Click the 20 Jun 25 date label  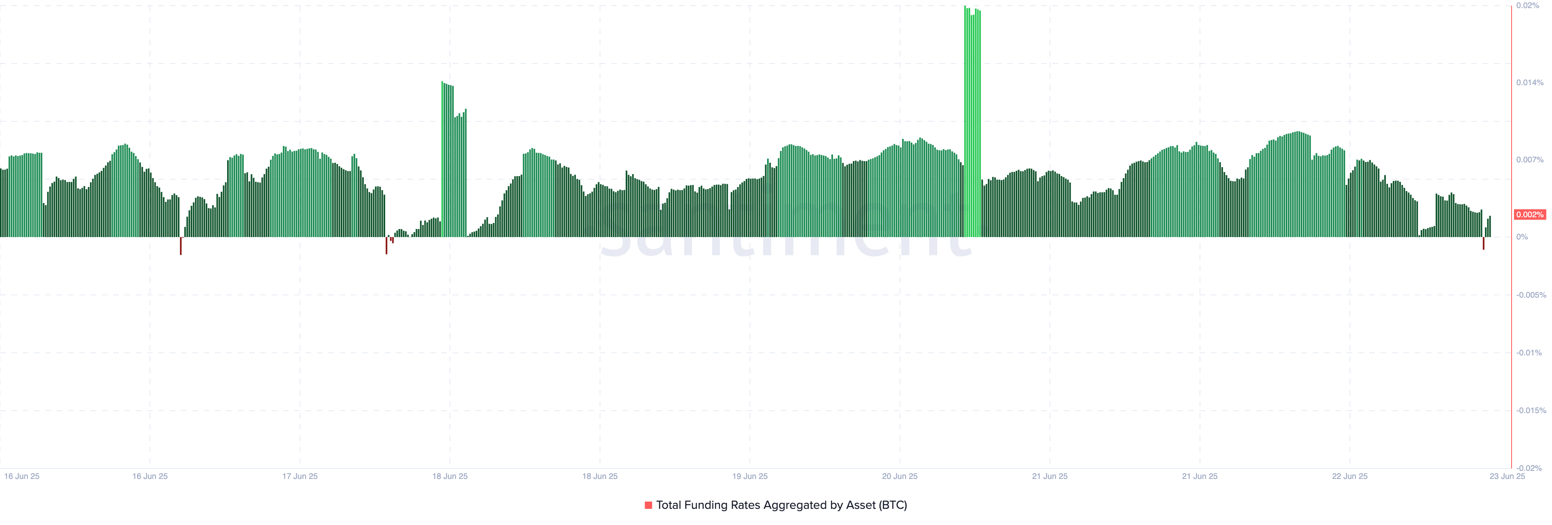900,476
